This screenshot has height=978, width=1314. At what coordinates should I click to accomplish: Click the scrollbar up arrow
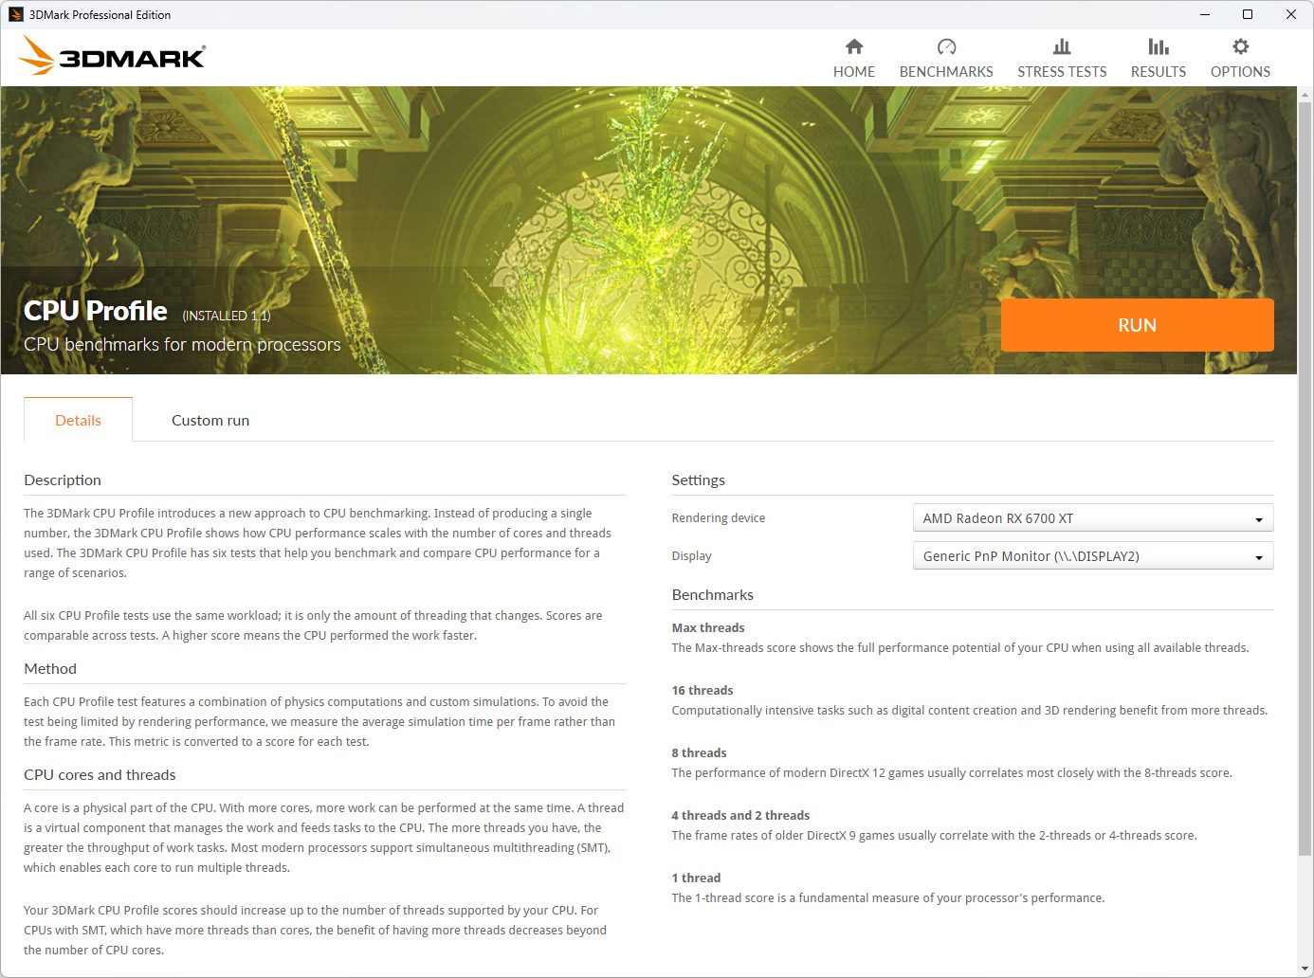pos(1305,95)
